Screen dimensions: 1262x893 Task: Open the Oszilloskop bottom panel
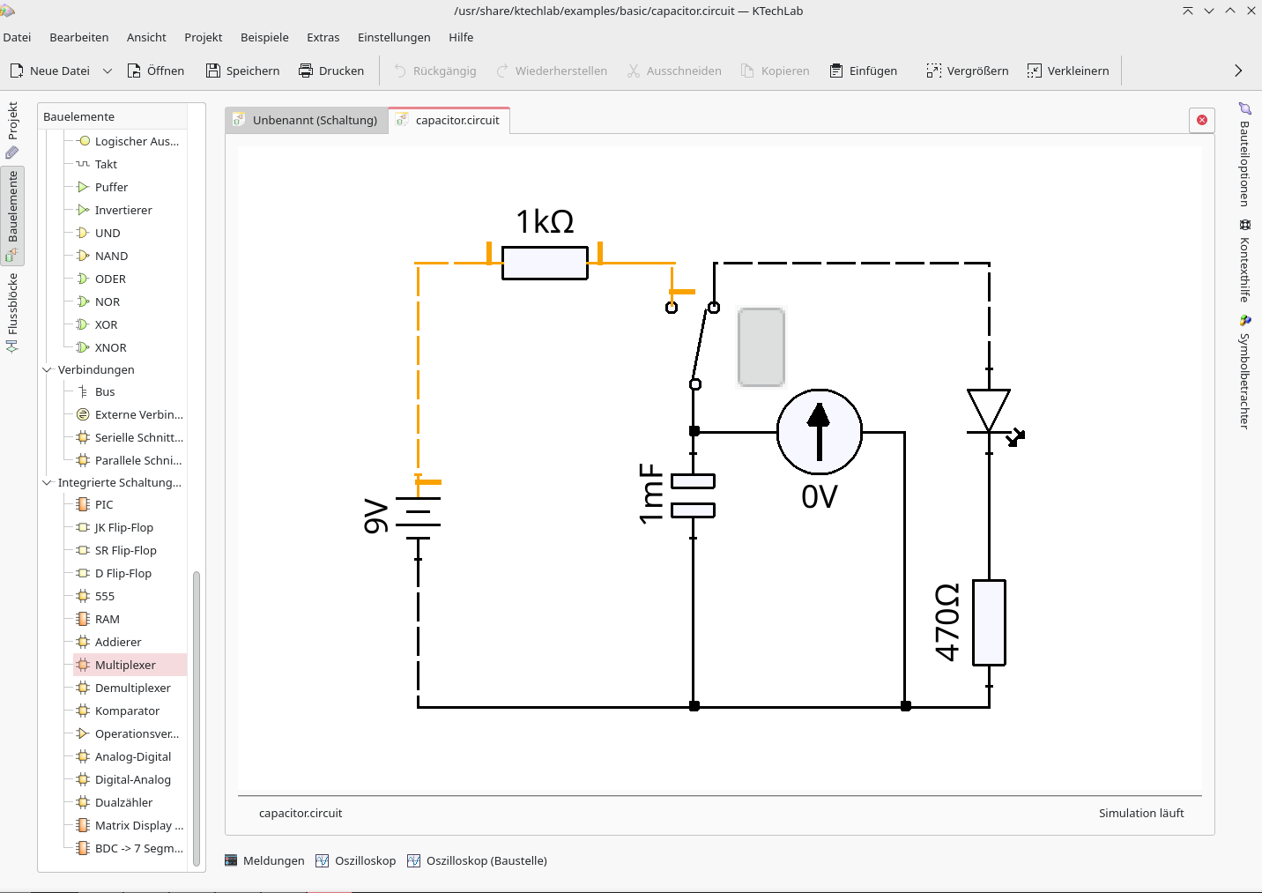point(356,860)
